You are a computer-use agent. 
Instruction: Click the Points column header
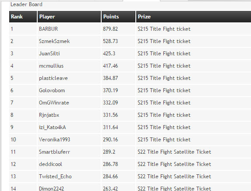pos(118,17)
